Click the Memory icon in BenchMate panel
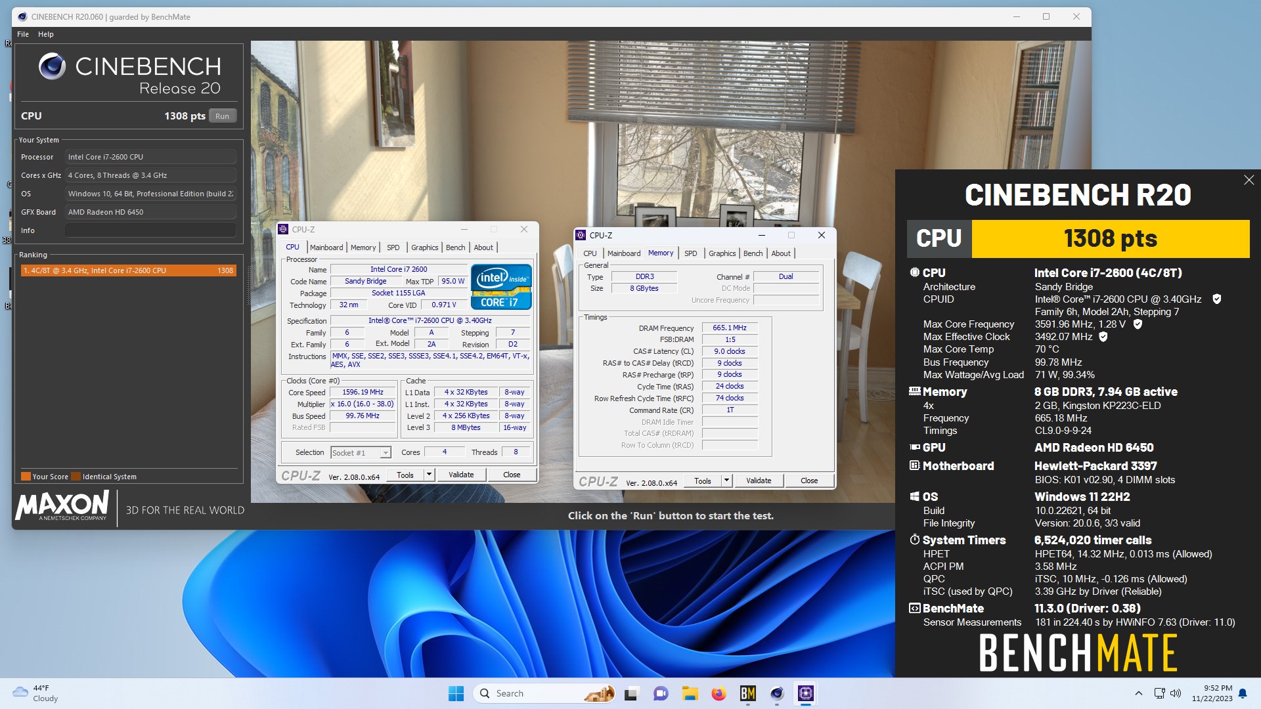This screenshot has width=1261, height=709. (914, 391)
